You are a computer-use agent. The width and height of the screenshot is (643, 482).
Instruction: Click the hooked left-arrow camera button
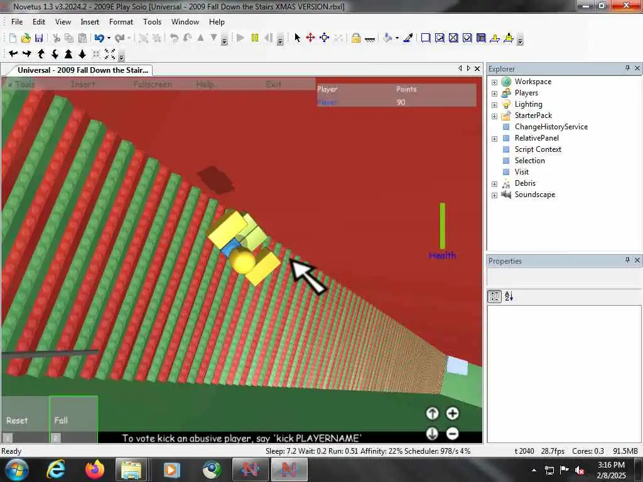tap(13, 54)
